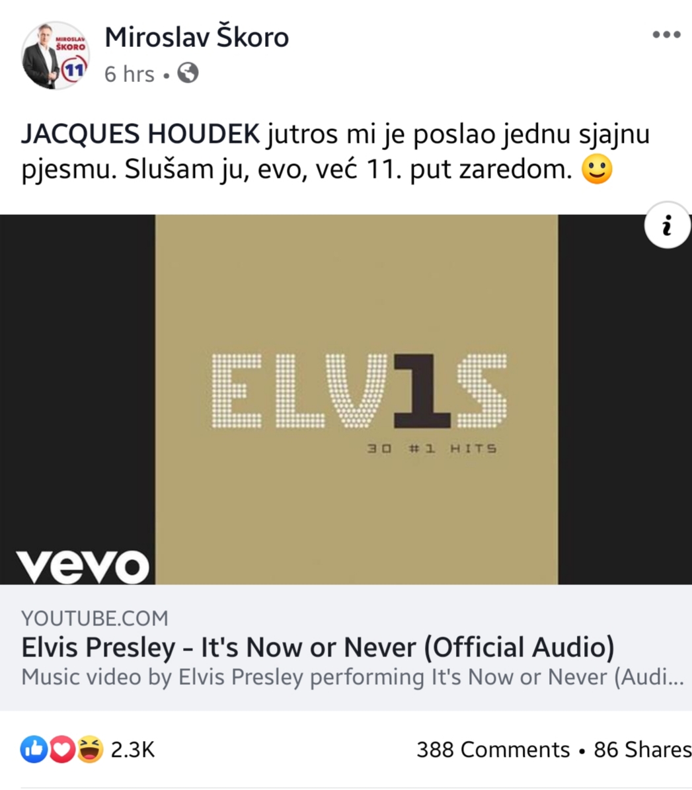
Task: Click the 6 hrs timestamp
Action: [x=130, y=74]
